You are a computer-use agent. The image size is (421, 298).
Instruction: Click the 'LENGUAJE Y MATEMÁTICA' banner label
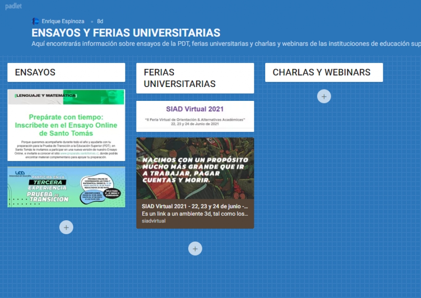[46, 95]
